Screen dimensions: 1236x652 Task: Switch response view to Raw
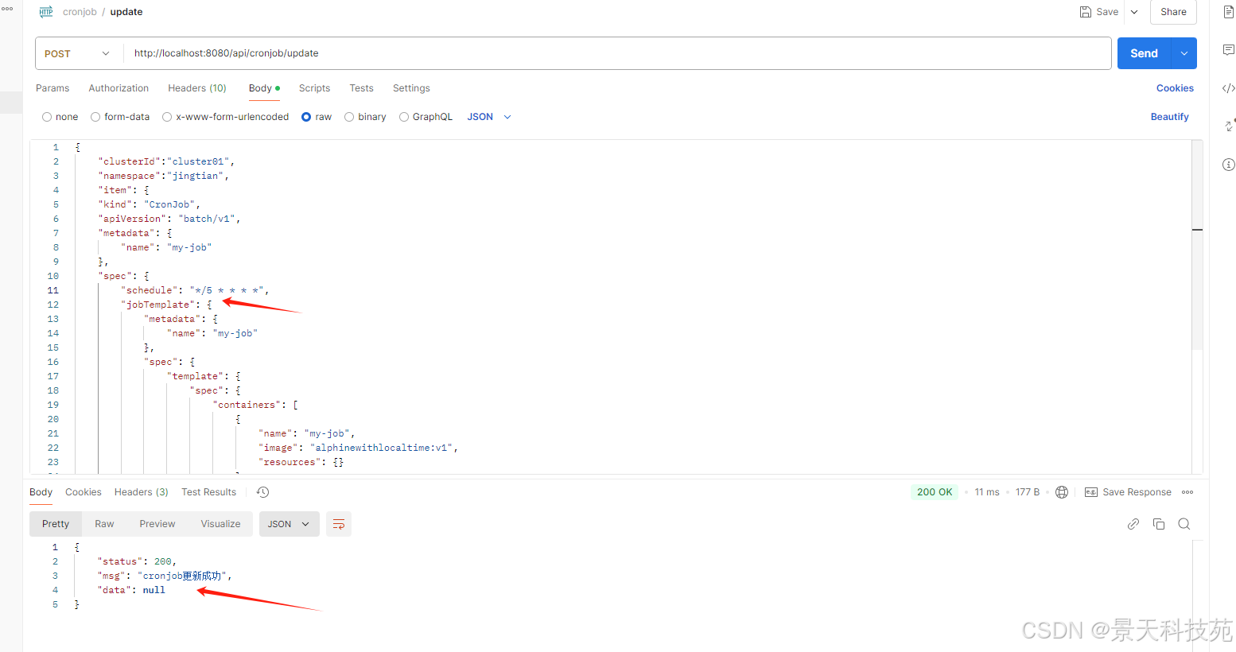pos(104,524)
